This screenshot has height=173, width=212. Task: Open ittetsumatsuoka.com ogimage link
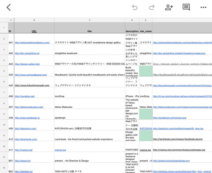[x=182, y=107]
